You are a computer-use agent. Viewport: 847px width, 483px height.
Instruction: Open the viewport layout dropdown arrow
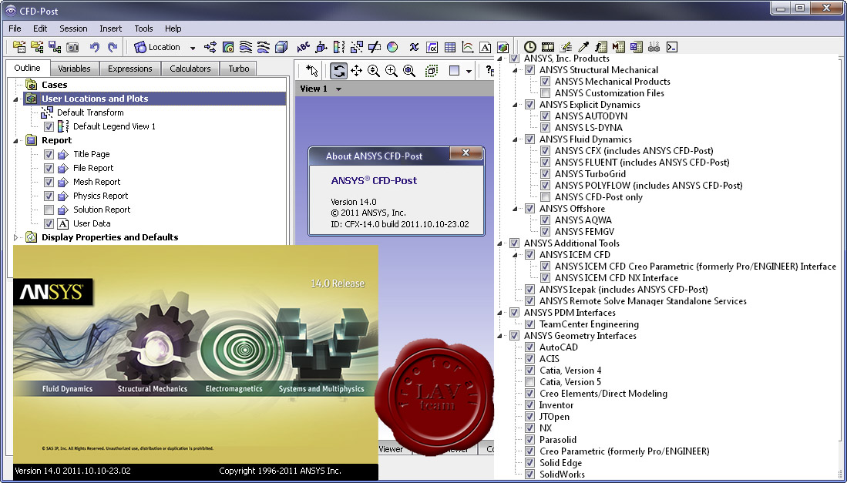pyautogui.click(x=469, y=71)
